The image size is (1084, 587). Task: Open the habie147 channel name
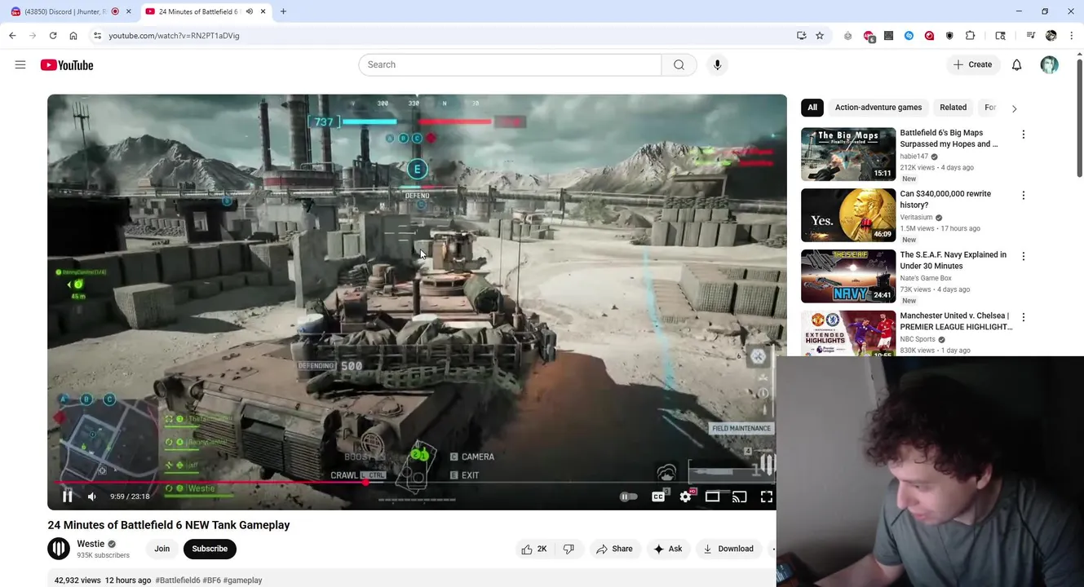click(914, 157)
